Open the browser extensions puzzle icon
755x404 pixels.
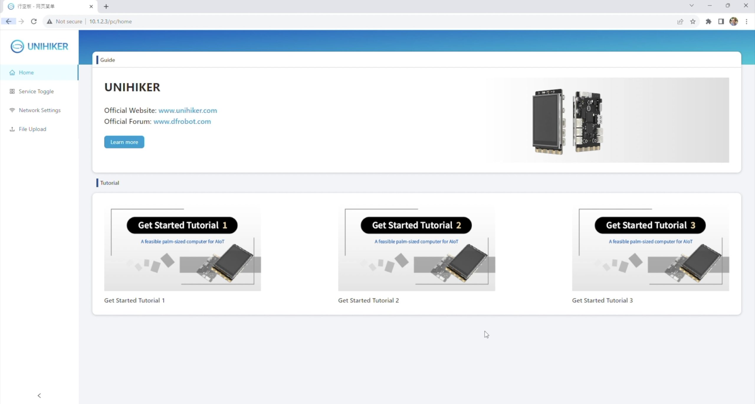click(x=708, y=21)
